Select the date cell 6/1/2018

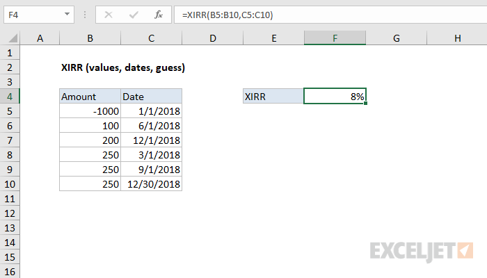point(151,126)
